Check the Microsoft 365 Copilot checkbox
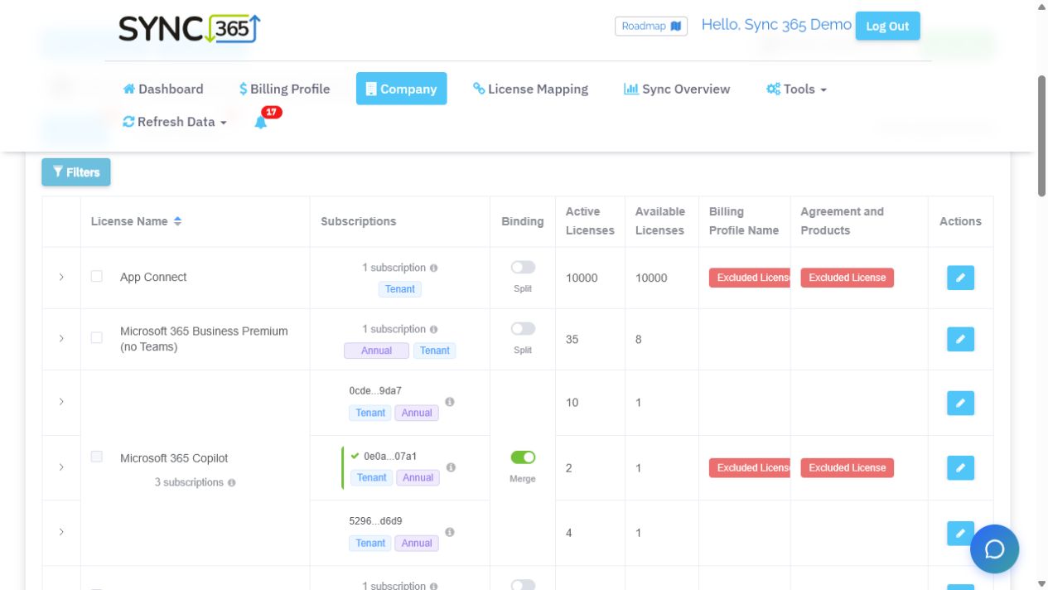The height and width of the screenshot is (590, 1048). (97, 457)
